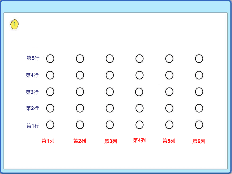The width and height of the screenshot is (232, 174).
Task: Click the circle at row 2, column 3
Action: [110, 108]
